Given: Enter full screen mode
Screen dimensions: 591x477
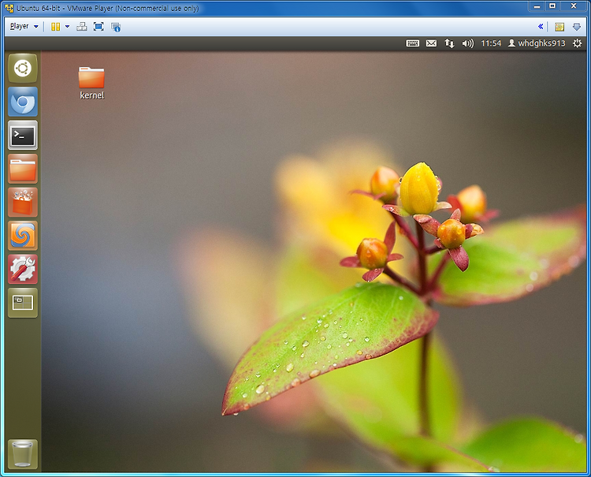Looking at the screenshot, I should [x=98, y=26].
